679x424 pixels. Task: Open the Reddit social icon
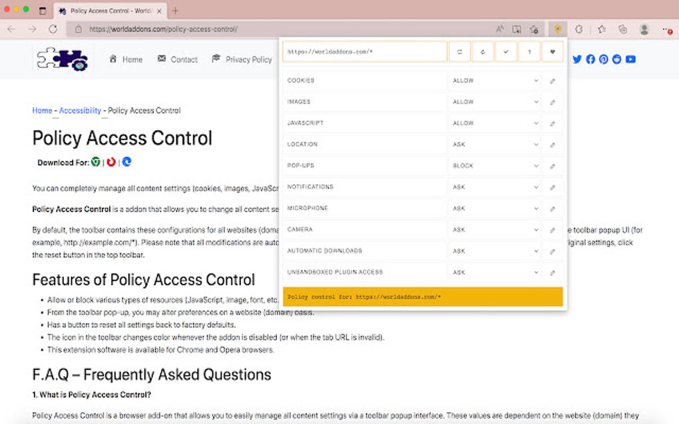pos(617,59)
